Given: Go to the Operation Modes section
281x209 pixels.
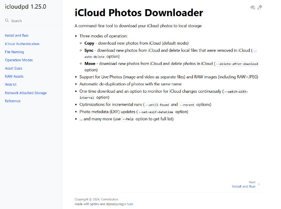Looking at the screenshot, I should (19, 60).
